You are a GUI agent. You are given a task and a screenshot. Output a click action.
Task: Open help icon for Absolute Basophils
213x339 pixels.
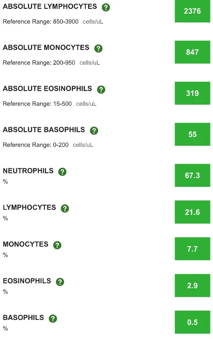pyautogui.click(x=94, y=131)
